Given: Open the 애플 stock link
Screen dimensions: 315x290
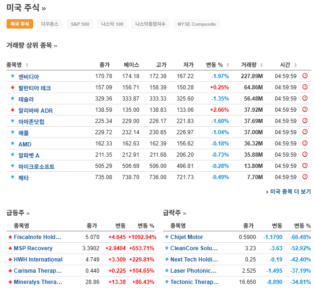Looking at the screenshot, I should [x=23, y=133].
